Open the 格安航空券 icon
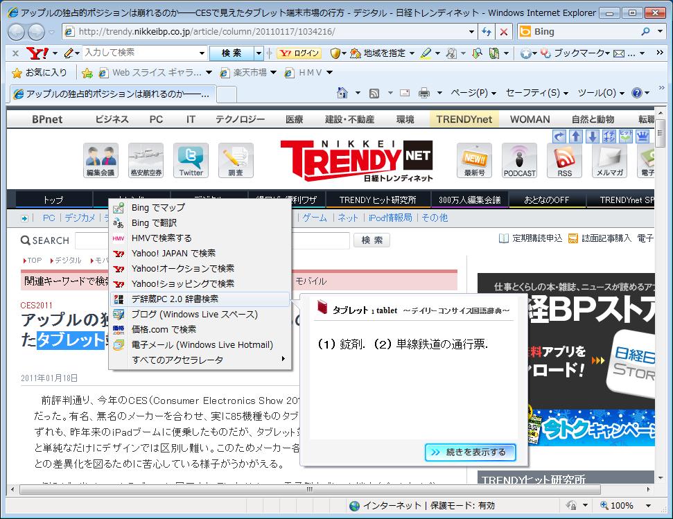The image size is (673, 519). pos(146,161)
